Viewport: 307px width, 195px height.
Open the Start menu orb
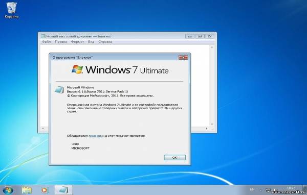(8, 190)
